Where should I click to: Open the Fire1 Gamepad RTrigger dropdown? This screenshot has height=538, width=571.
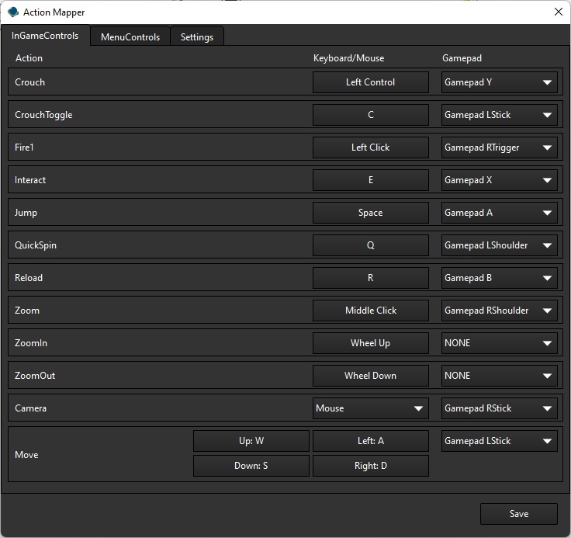click(499, 148)
